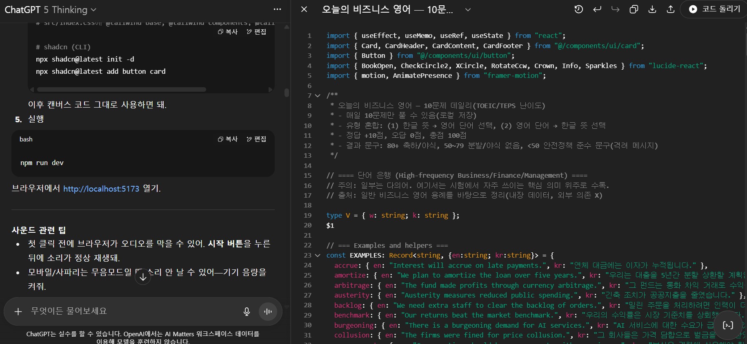Viewport: 747px width, 344px height.
Task: Collapse the comment block at line 7
Action: [318, 95]
